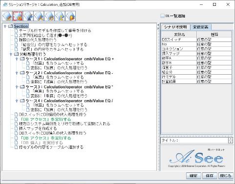This screenshot has width=235, height=184.
Task: Click the 種類 column header
Action: coord(214,35)
